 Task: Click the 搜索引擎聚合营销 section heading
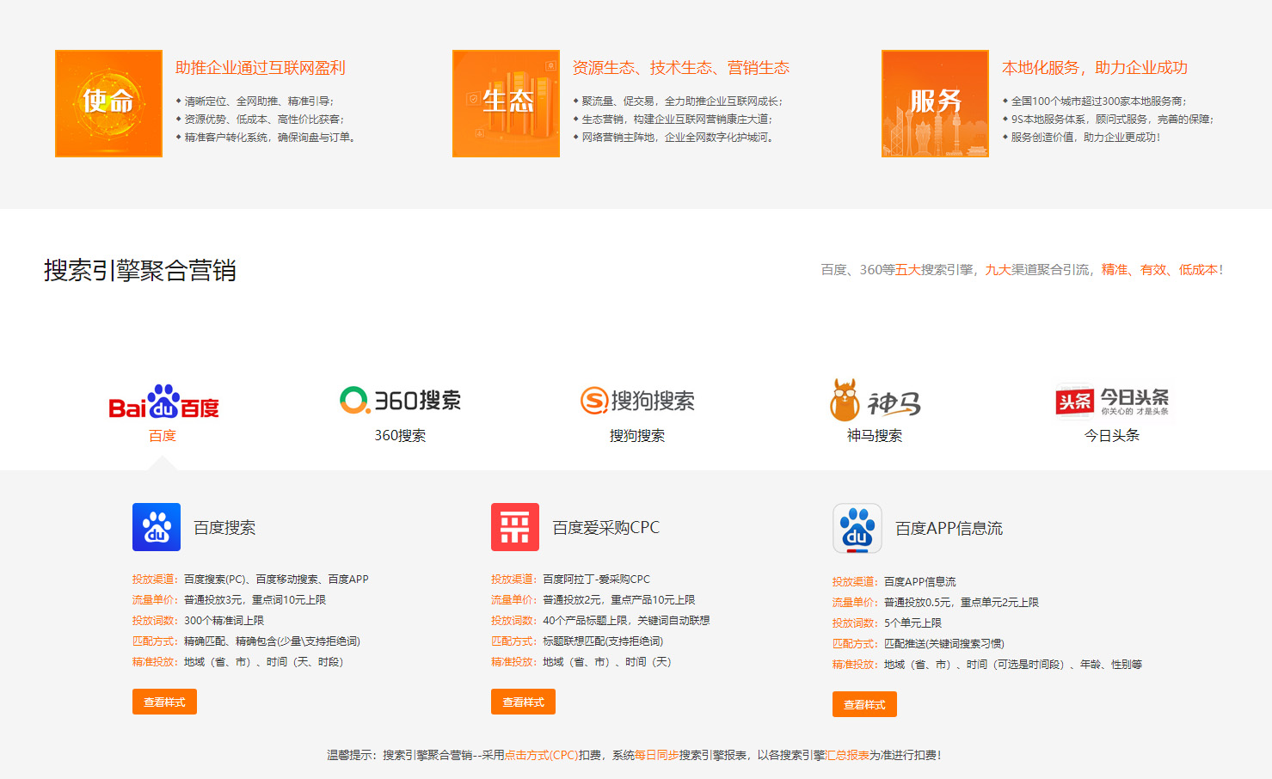click(x=140, y=271)
